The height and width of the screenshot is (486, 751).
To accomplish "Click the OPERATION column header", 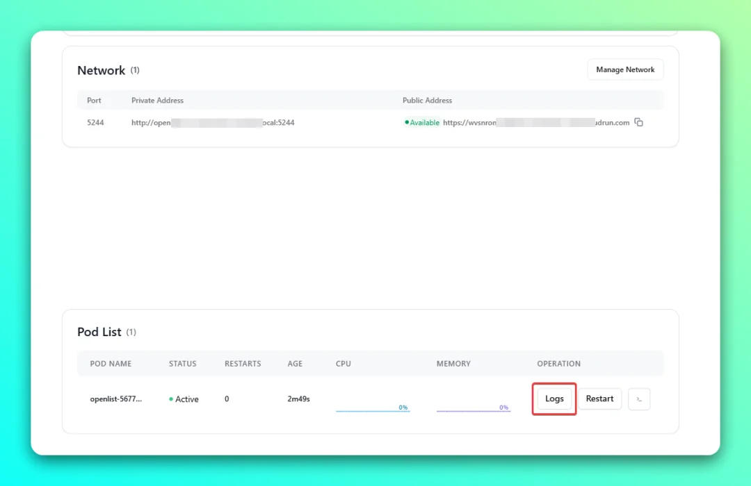I will 558,364.
